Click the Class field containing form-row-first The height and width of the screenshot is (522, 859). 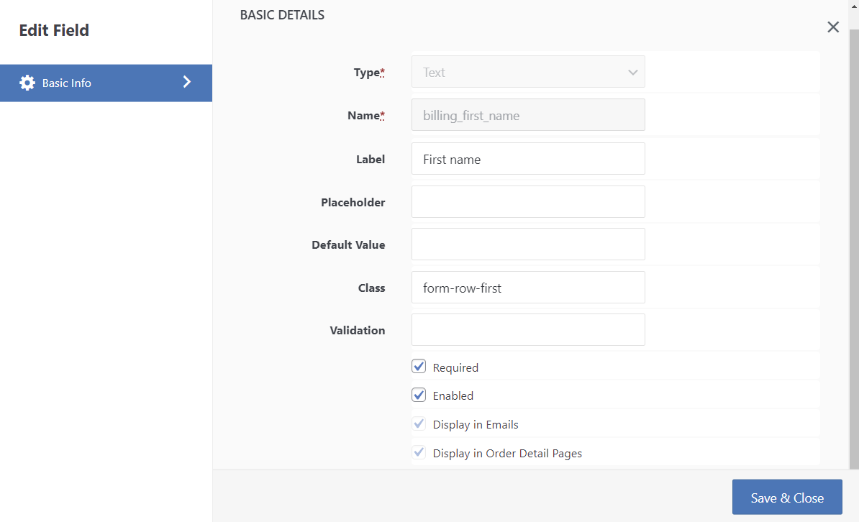pyautogui.click(x=528, y=287)
